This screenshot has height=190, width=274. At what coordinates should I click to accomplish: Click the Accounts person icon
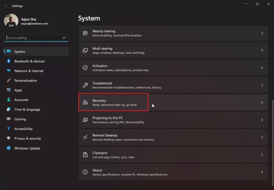pyautogui.click(x=9, y=100)
